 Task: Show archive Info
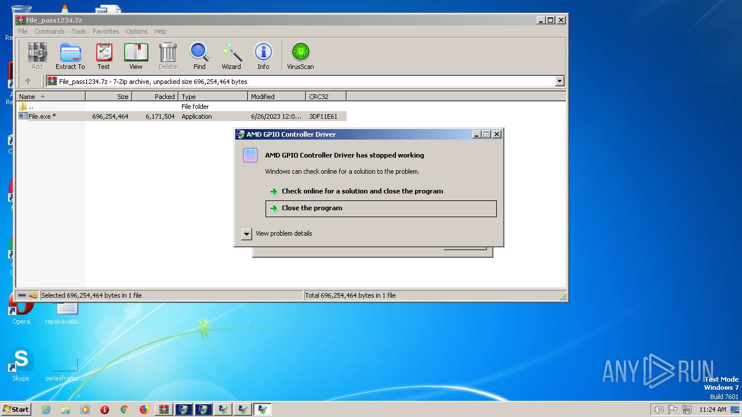tap(263, 56)
